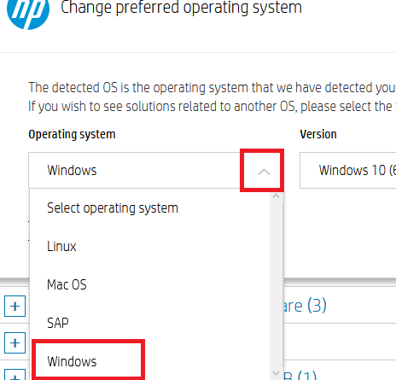Open the category link ending in (3)
The image size is (396, 380).
point(305,306)
